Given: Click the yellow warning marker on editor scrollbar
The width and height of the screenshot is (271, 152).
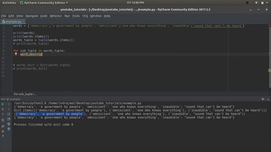Looking at the screenshot, I should click(x=269, y=71).
